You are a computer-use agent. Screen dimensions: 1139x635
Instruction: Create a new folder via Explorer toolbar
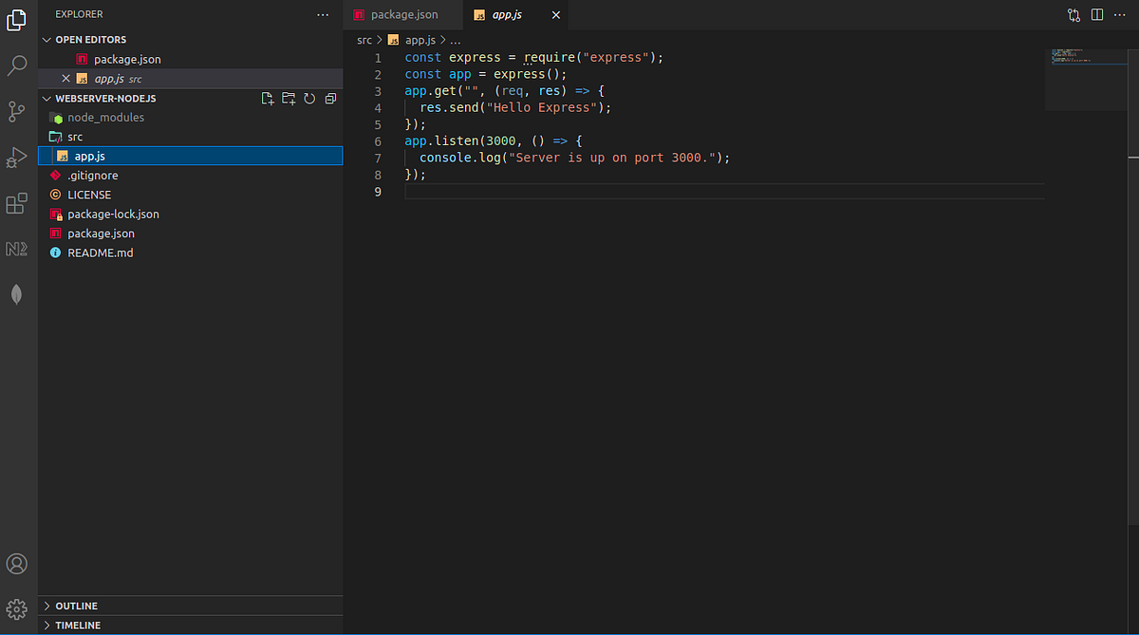[x=288, y=98]
